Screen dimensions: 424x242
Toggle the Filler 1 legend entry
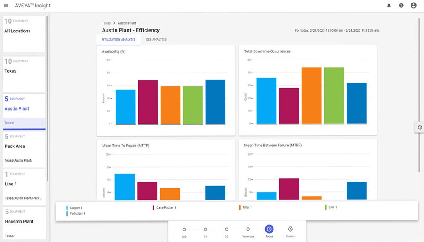247,207
